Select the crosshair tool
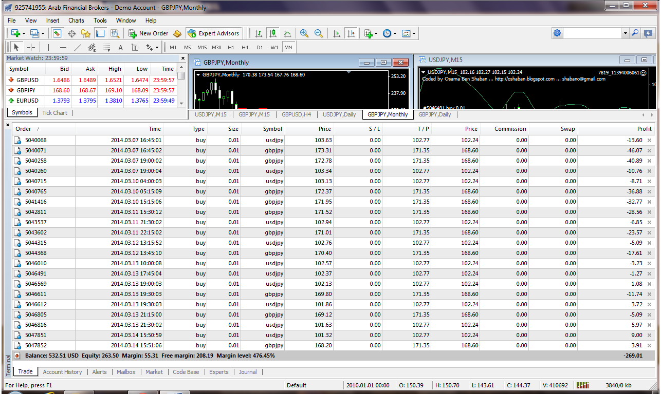This screenshot has height=394, width=661. click(x=31, y=47)
